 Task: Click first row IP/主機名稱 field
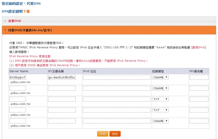tap(62, 77)
